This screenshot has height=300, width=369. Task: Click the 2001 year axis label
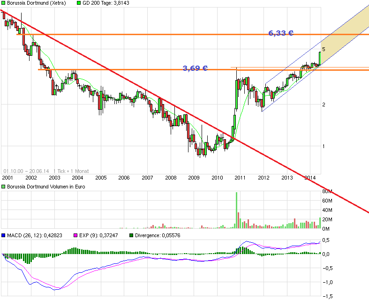[x=8, y=178]
